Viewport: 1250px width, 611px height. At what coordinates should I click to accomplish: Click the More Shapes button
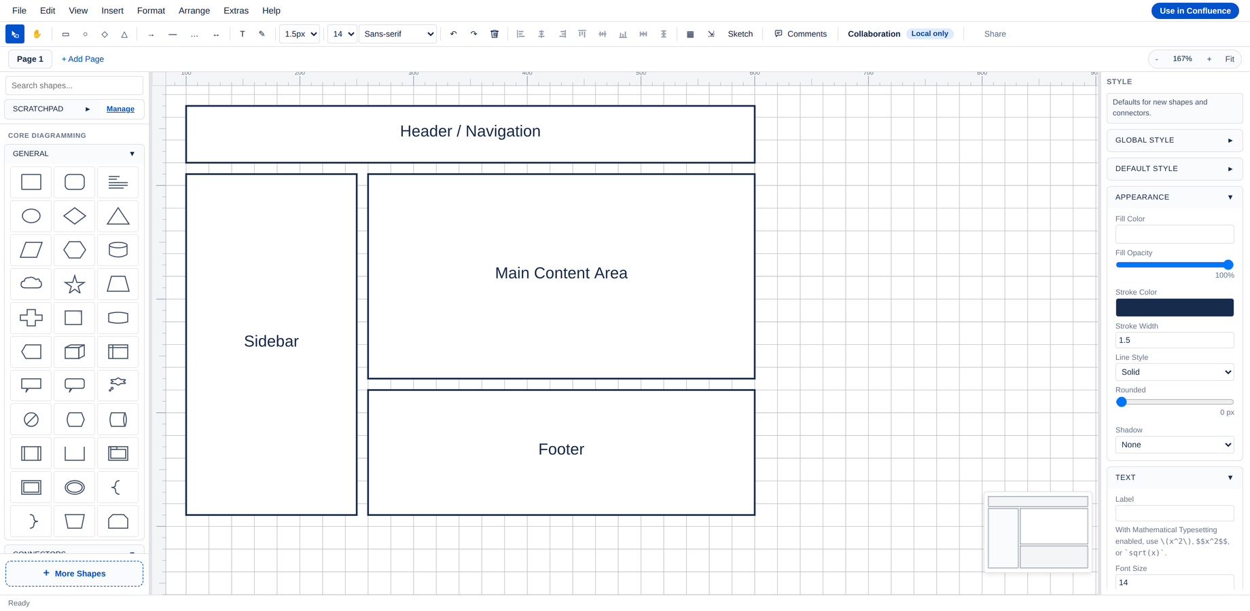[x=74, y=574]
